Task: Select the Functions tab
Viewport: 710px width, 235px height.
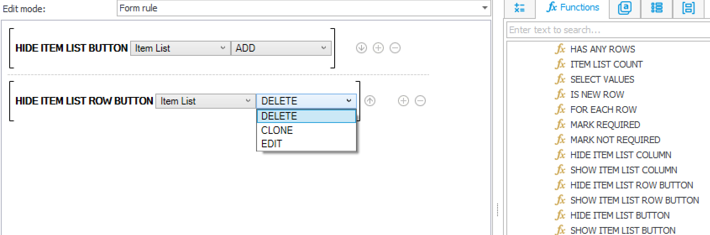Action: pyautogui.click(x=573, y=8)
